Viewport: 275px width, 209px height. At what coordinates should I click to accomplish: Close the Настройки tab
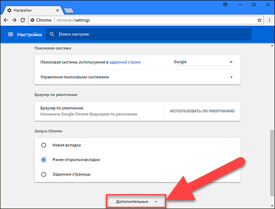(58, 10)
